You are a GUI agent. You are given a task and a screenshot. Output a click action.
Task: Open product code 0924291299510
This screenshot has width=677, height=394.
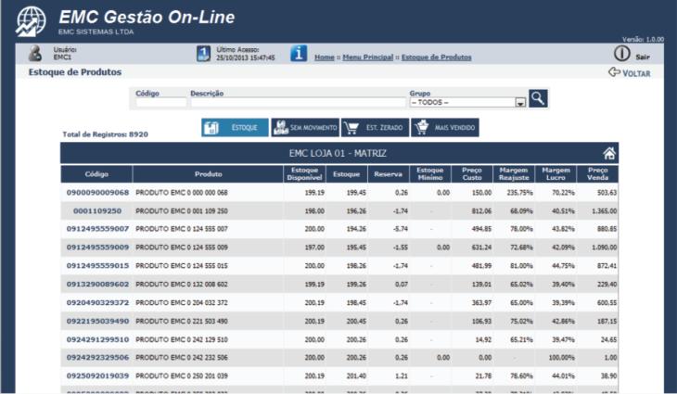pyautogui.click(x=97, y=339)
